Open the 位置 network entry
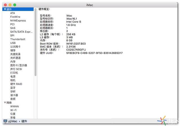 coord(13,114)
